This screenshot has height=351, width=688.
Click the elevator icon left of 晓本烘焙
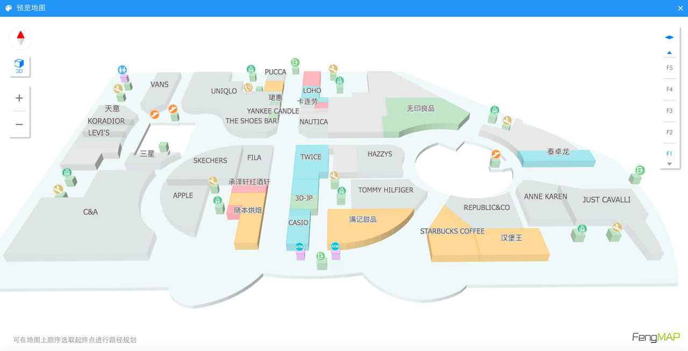click(218, 201)
